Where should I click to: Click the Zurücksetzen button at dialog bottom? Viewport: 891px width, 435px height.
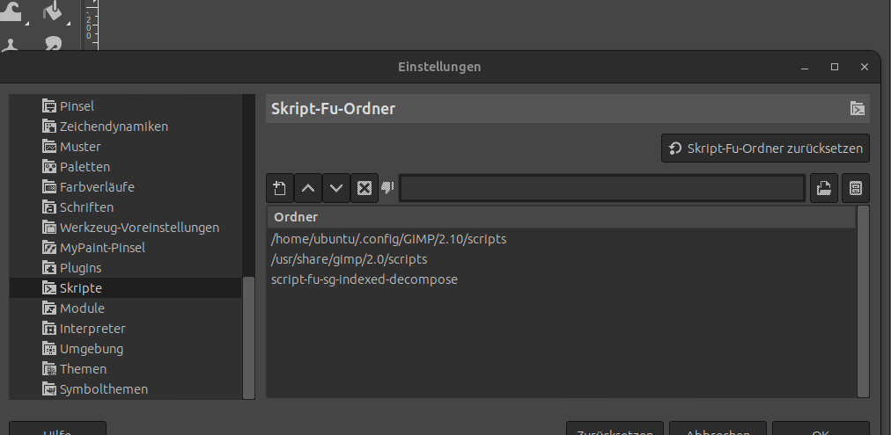tap(615, 428)
